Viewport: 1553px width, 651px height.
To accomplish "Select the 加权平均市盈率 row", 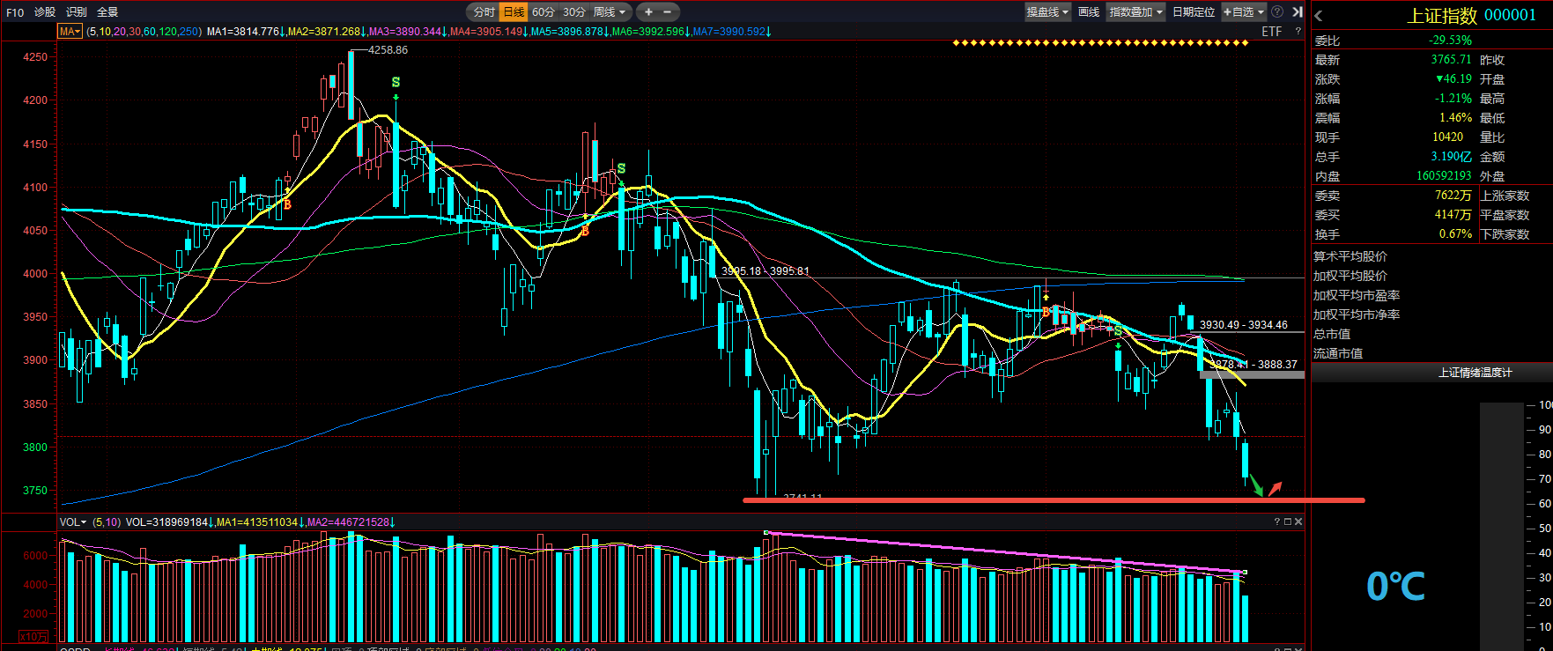I will point(1357,295).
